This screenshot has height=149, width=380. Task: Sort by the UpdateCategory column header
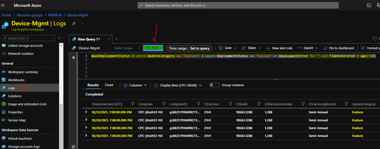point(364,104)
